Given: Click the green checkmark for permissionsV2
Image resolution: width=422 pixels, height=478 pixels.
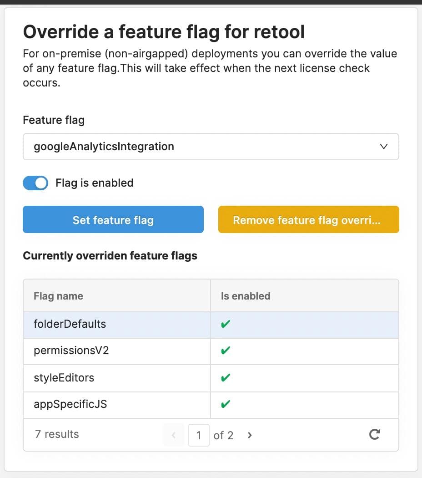Looking at the screenshot, I should (x=225, y=351).
